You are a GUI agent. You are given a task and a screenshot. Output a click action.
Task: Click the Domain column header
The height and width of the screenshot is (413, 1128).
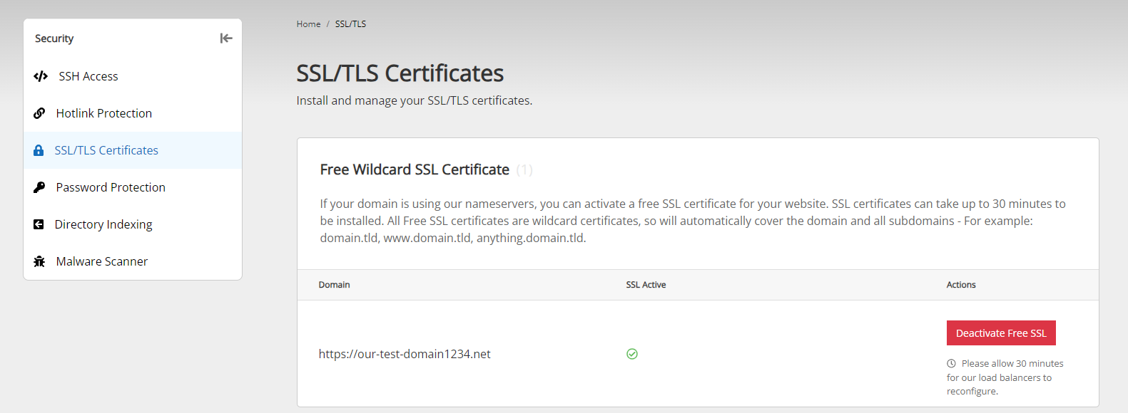(x=334, y=285)
